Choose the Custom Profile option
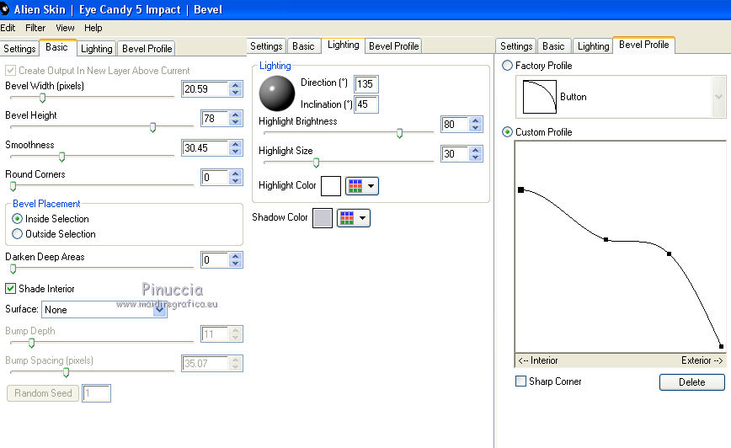 (507, 132)
